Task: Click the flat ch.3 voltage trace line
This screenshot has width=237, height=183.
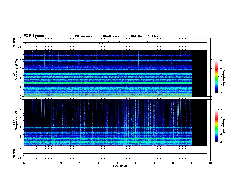Action: click(x=116, y=154)
